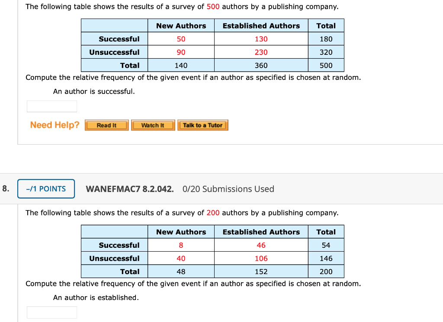Click the Watch It help button
This screenshot has height=322, width=443.
tap(153, 125)
